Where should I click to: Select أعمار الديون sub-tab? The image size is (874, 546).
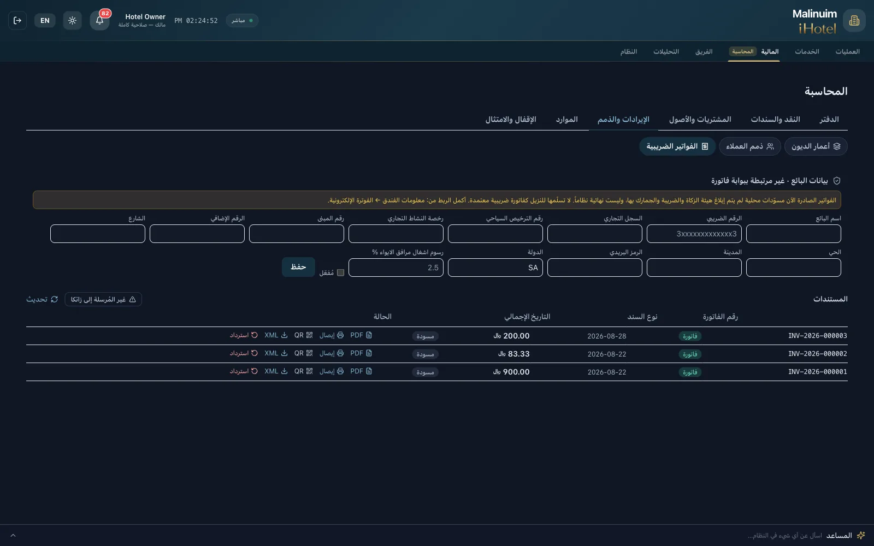pyautogui.click(x=816, y=146)
